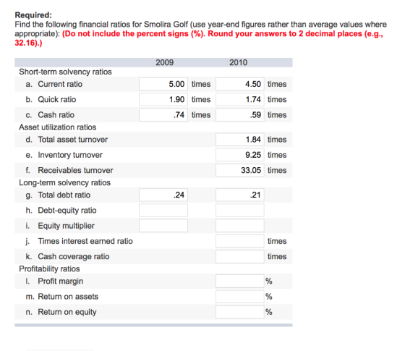Click the Receivables turnover field showing 33.05
Screen dimensions: 405x351
pyautogui.click(x=240, y=170)
